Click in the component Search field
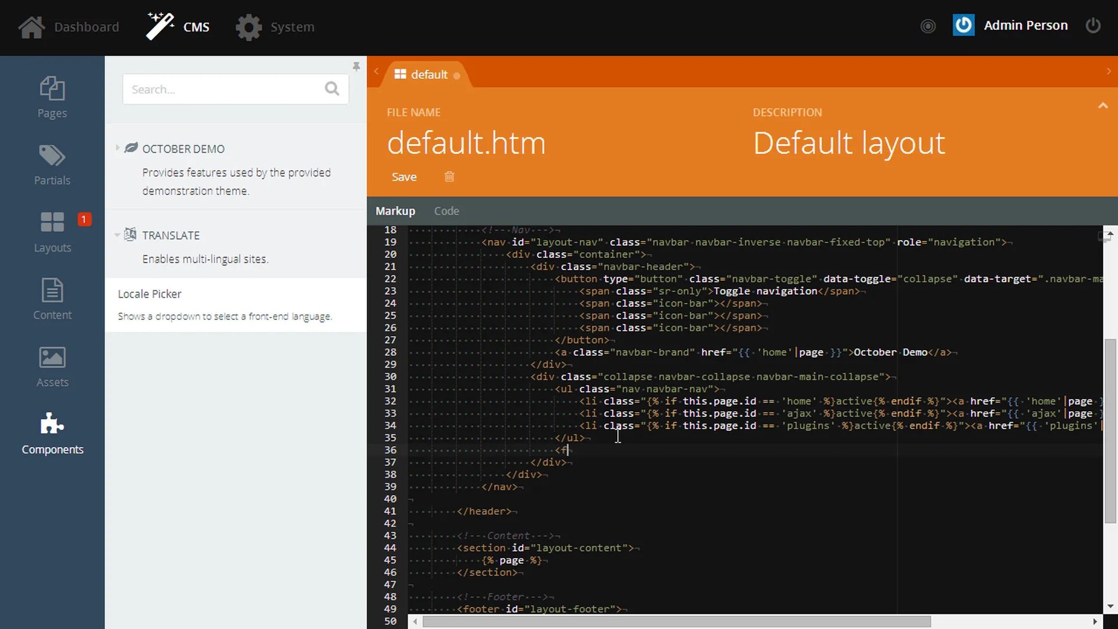The image size is (1118, 629). tap(224, 89)
